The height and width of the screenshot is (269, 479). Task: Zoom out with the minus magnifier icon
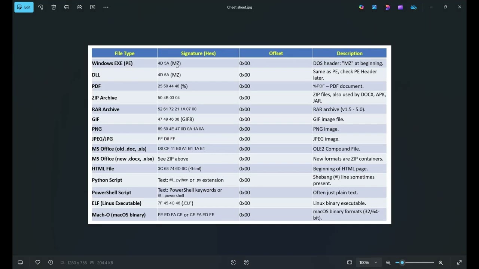coord(388,262)
